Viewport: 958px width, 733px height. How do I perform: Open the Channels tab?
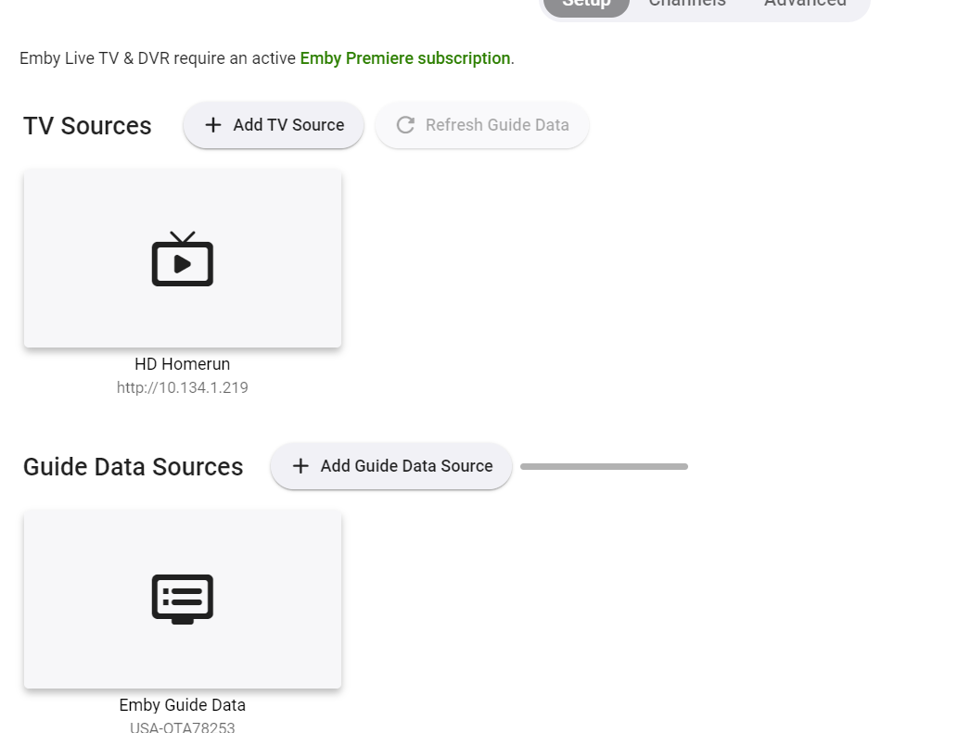pos(687,4)
